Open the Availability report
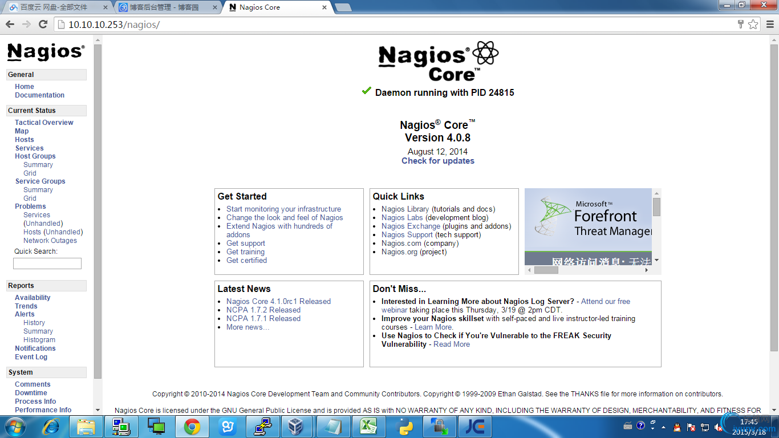The image size is (779, 438). click(33, 298)
